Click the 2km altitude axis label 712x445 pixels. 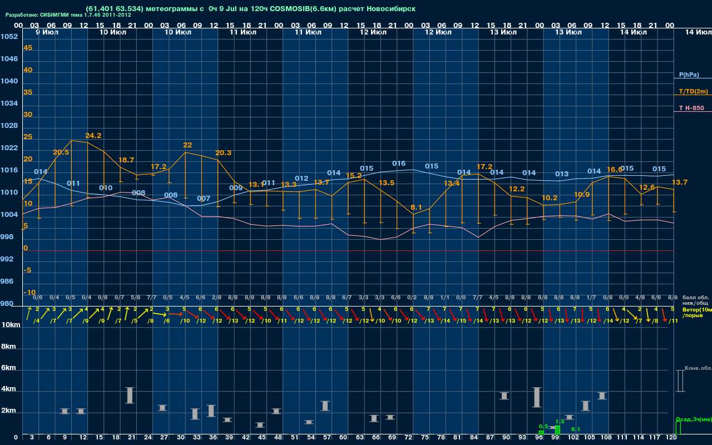click(8, 412)
